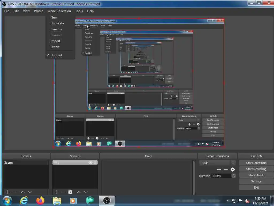The width and height of the screenshot is (274, 206).
Task: Toggle lock icon on VN1 source
Action: pos(95,163)
